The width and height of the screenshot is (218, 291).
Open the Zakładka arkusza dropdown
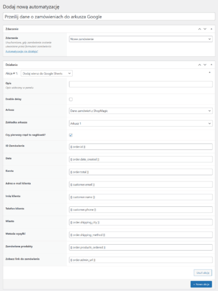[x=141, y=123]
